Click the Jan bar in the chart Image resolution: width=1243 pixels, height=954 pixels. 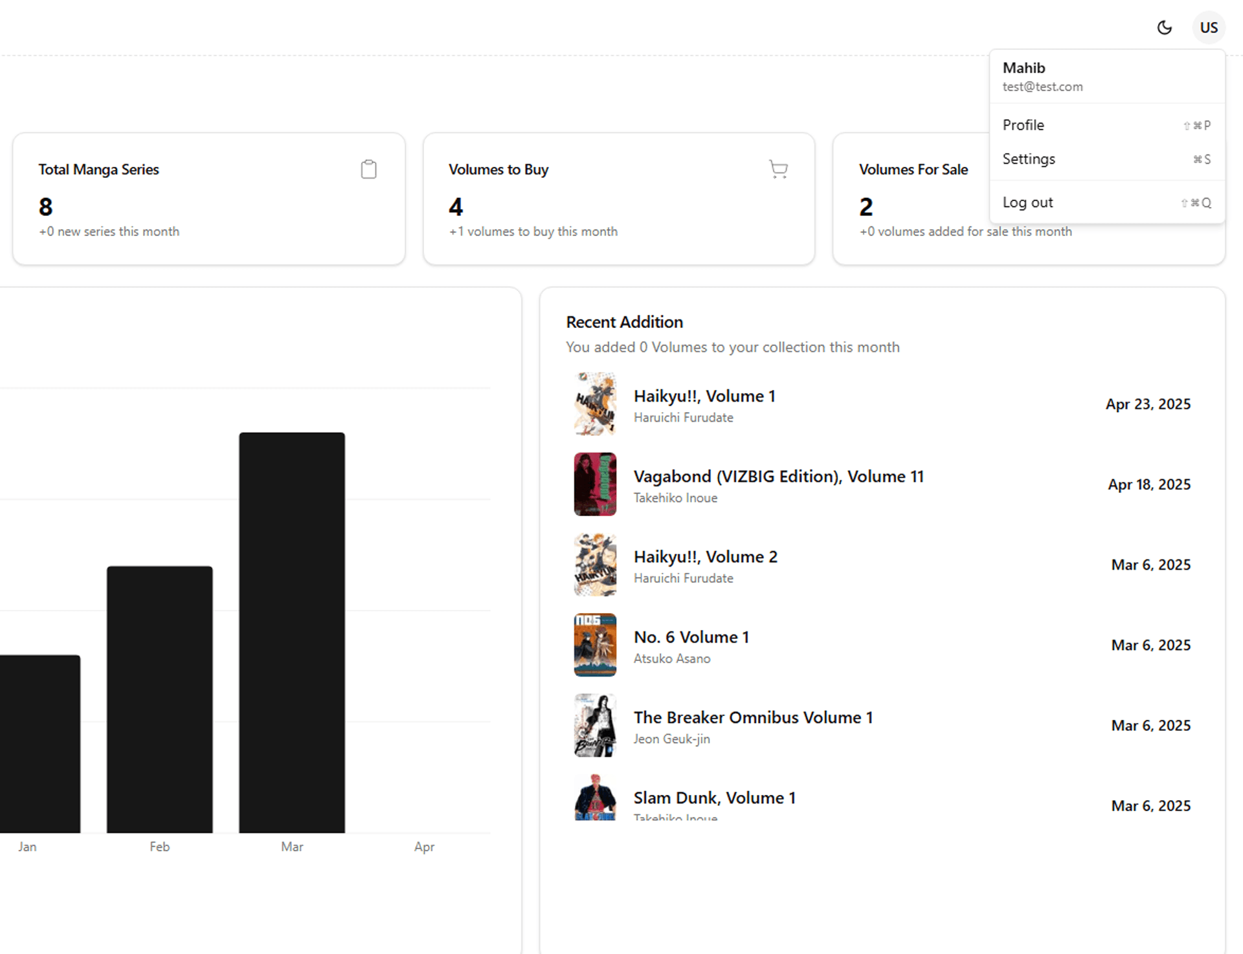pyautogui.click(x=39, y=744)
